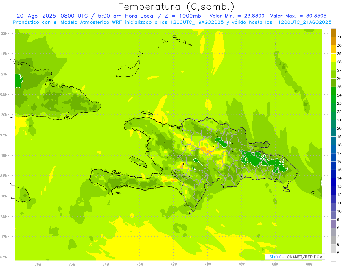Click the '74W' longitude axis label
Viewport: 347px width, 268px height.
(106, 264)
